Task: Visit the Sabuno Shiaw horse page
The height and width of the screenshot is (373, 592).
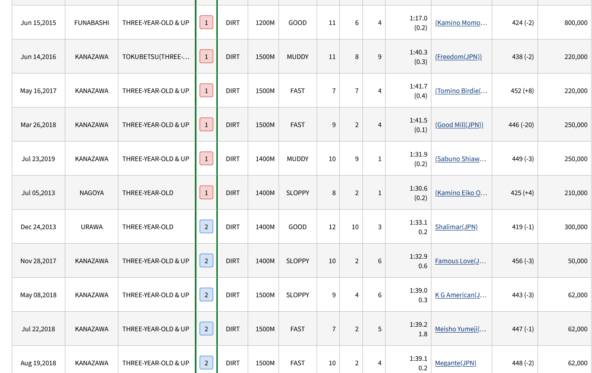Action: coord(460,159)
